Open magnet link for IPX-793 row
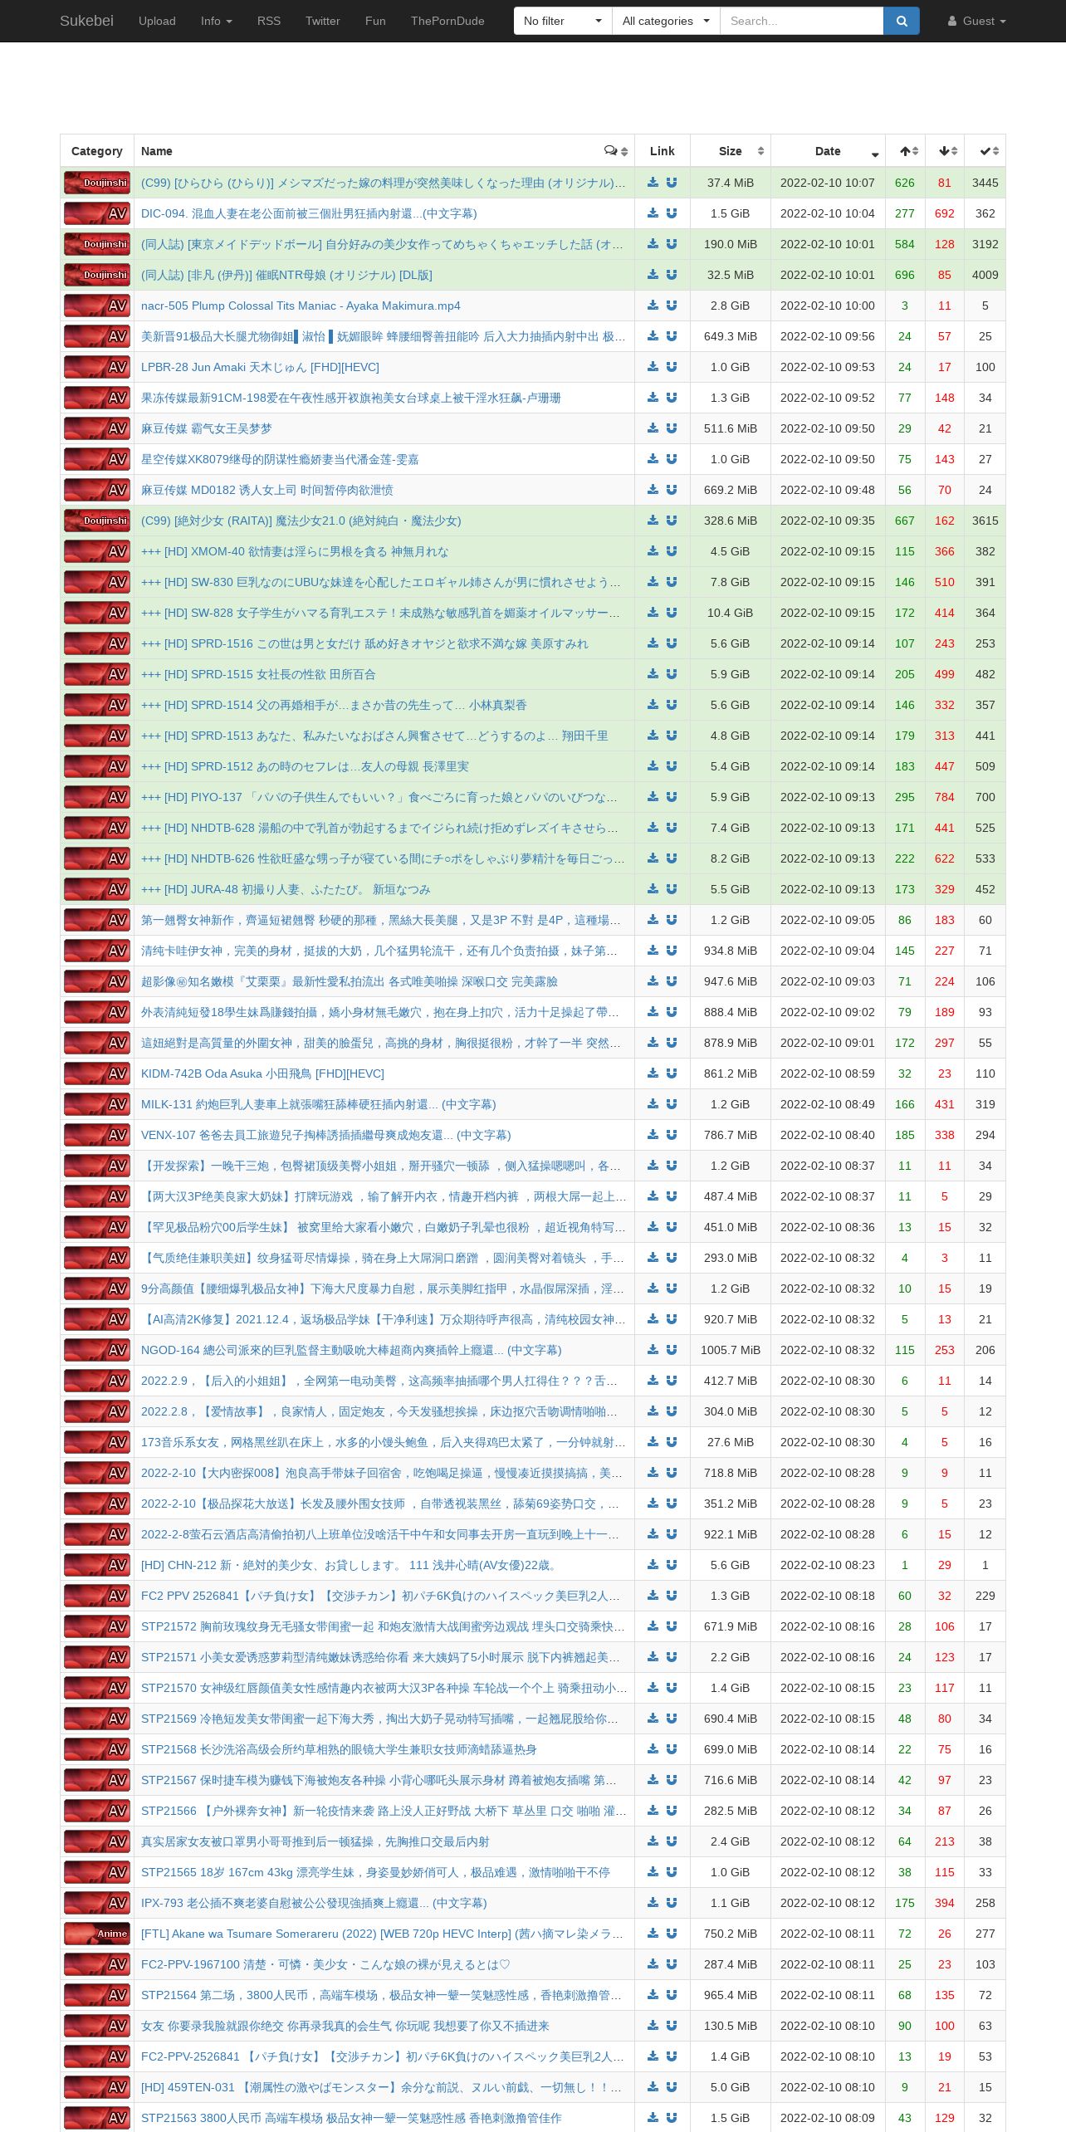 (672, 1903)
